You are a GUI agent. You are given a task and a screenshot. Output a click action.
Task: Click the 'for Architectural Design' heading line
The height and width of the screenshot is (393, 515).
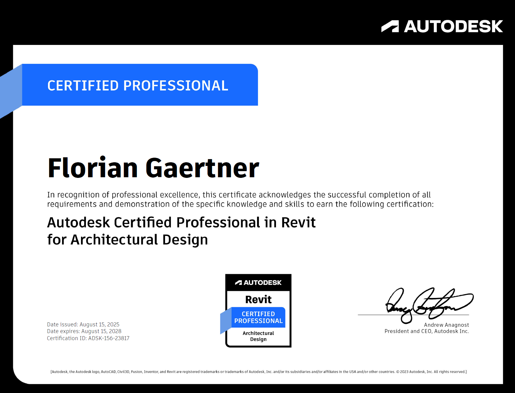127,240
